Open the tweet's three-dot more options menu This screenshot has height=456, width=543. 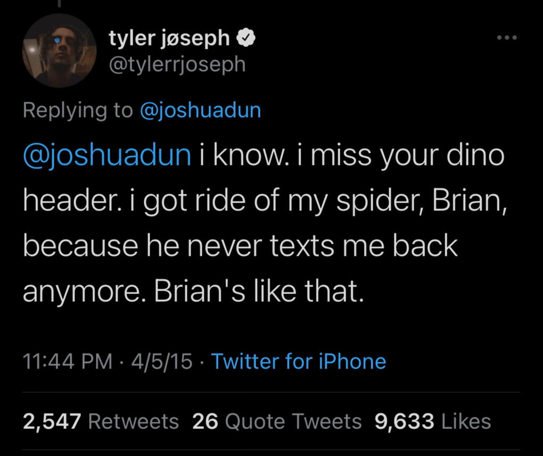505,38
